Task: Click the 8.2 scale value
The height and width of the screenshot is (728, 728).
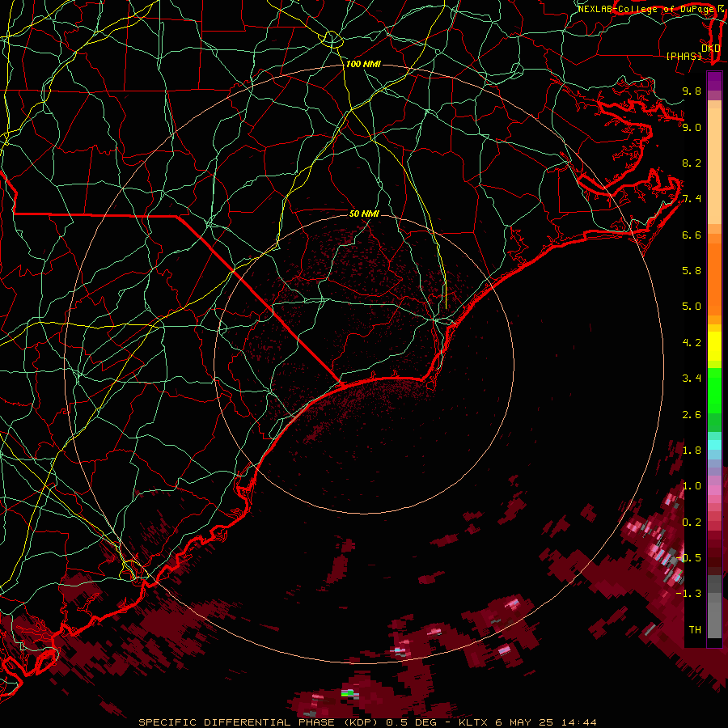Action: pyautogui.click(x=692, y=163)
